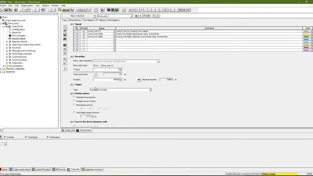Image resolution: width=313 pixels, height=176 pixels.
Task: Click the blue trace monitor toolbar icon
Action: click(x=109, y=10)
